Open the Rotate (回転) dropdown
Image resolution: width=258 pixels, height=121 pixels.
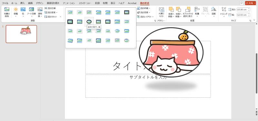point(213,12)
